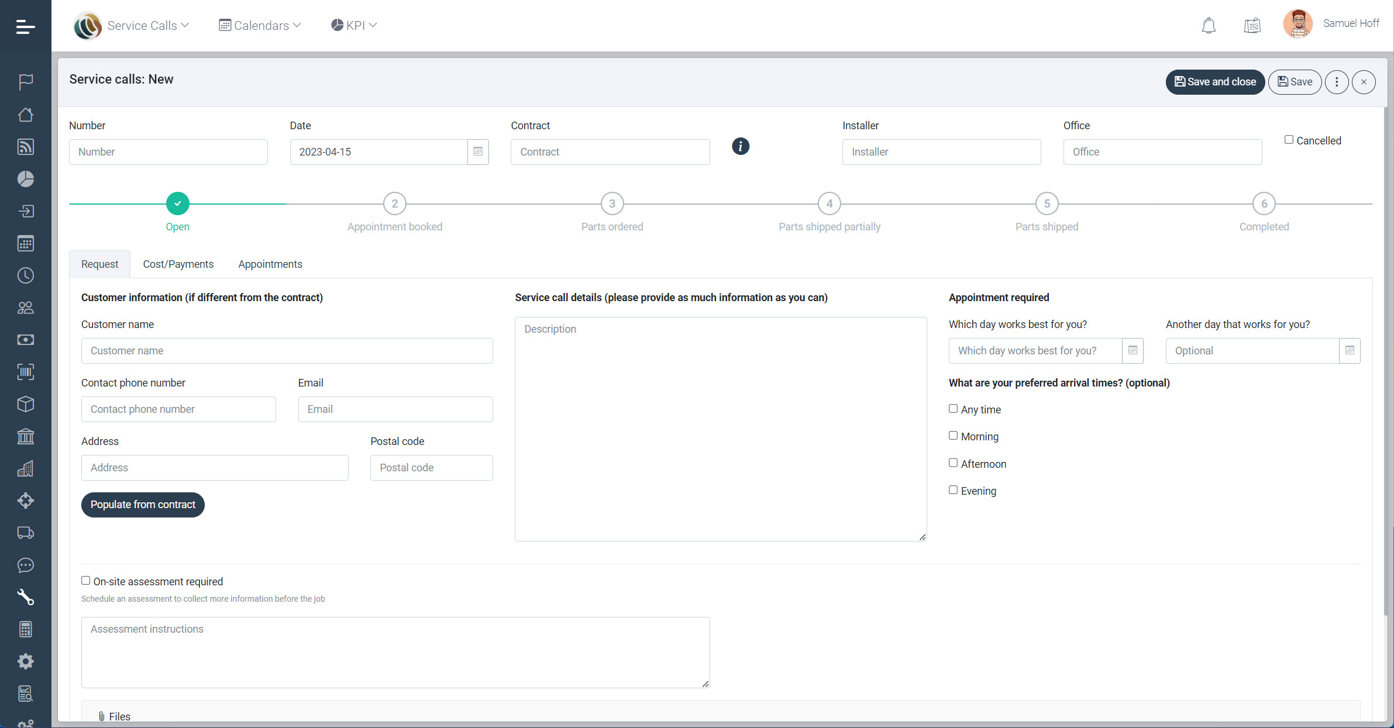Screen dimensions: 1394x728
Task: Expand the KPI menu
Action: point(354,25)
